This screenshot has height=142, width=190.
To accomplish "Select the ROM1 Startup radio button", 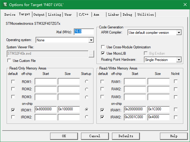I will coord(87,82).
